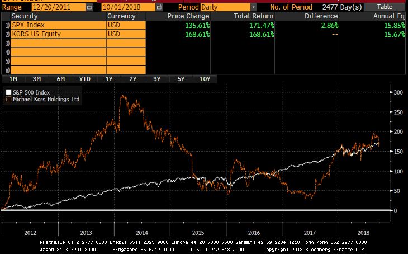
Task: Select the 1M range tab
Action: point(13,79)
